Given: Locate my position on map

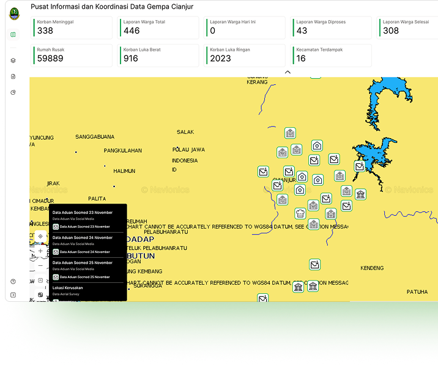Looking at the screenshot, I should pyautogui.click(x=40, y=236).
